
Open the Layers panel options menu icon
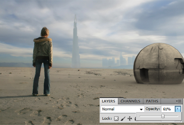pyautogui.click(x=178, y=101)
